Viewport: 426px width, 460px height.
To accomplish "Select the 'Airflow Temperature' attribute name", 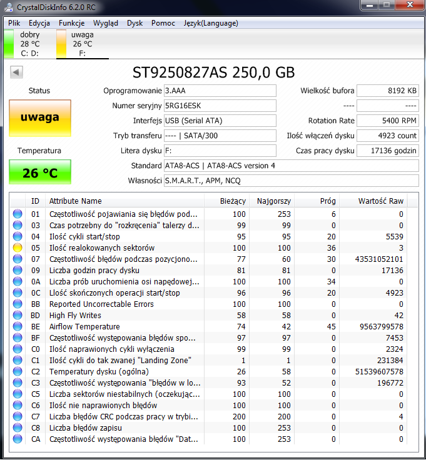I will coord(84,326).
